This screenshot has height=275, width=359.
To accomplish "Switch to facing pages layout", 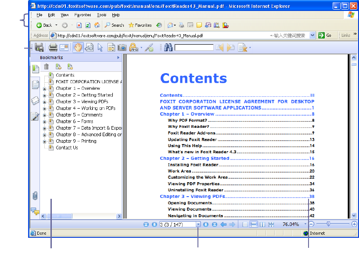I will pyautogui.click(x=262, y=225).
